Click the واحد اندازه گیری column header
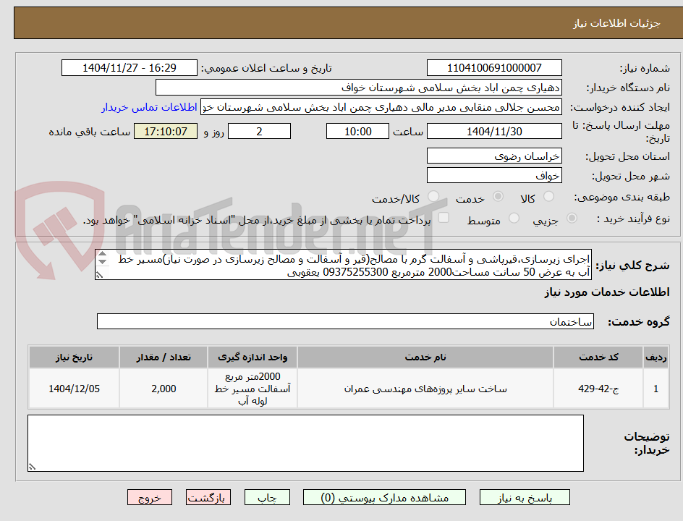The image size is (683, 521). tap(253, 357)
